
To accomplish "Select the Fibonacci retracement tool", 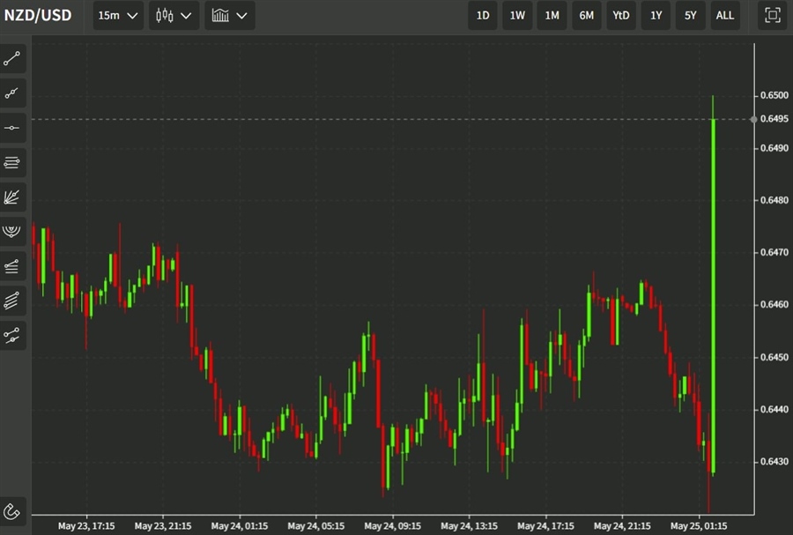I will point(12,266).
